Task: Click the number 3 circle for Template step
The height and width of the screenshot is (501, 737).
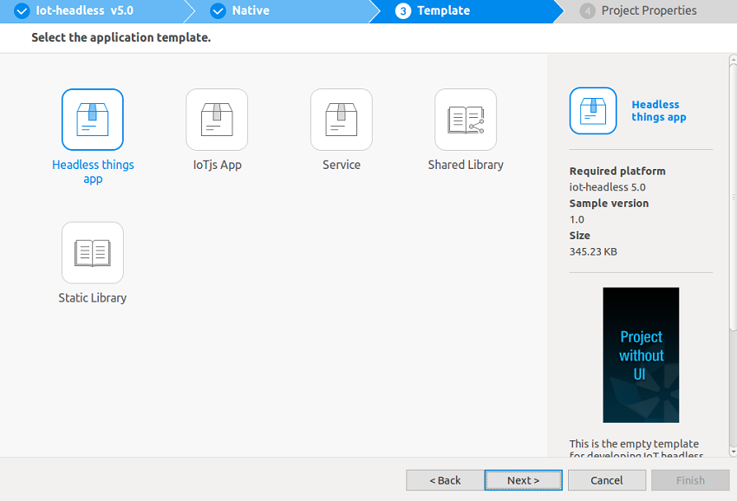Action: tap(402, 11)
